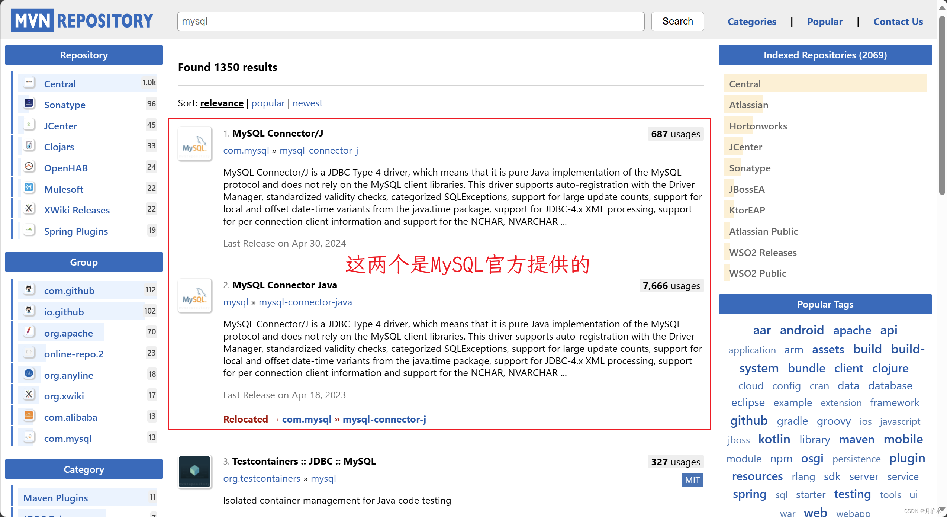This screenshot has height=517, width=947.
Task: Open Testcontainers :: JDBC :: MySQL title
Action: (304, 461)
